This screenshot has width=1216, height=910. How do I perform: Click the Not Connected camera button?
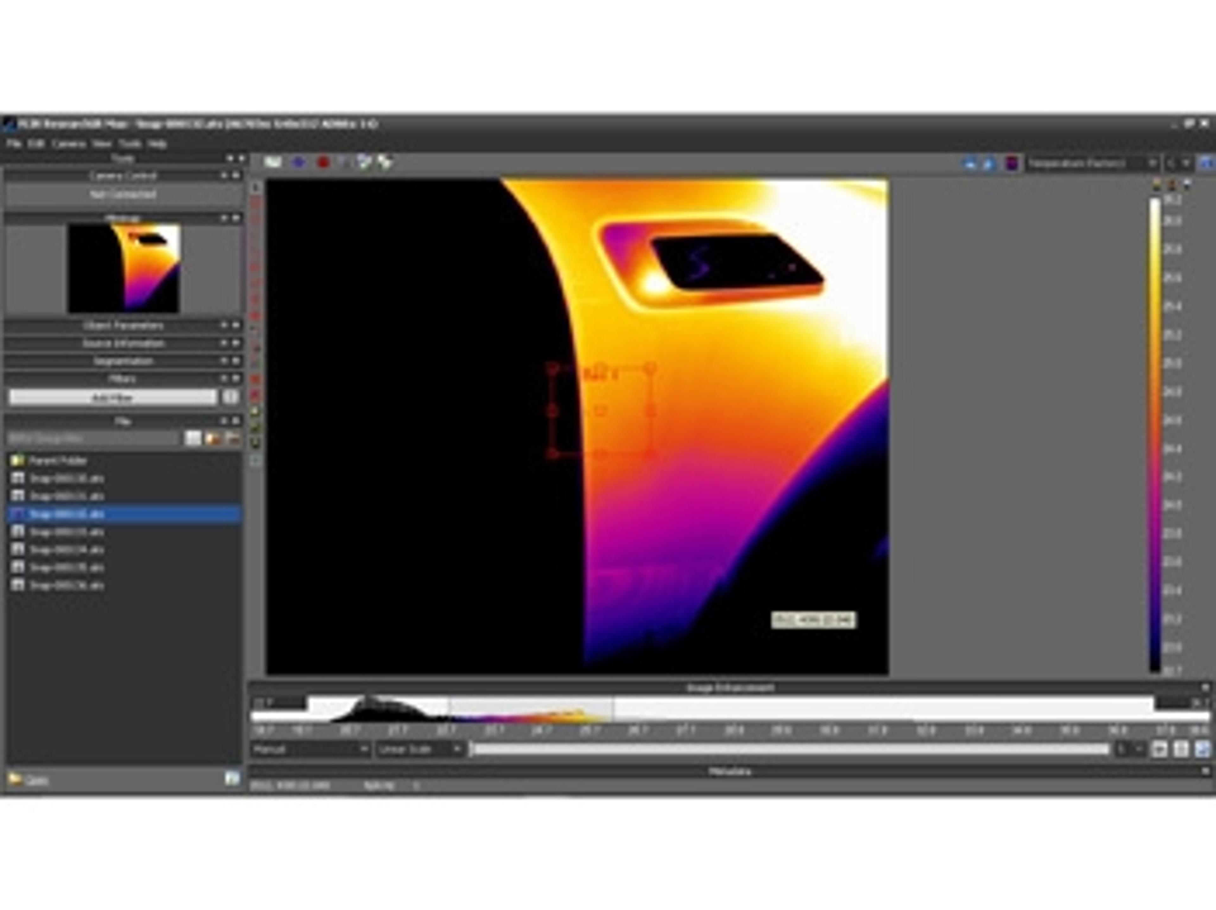[x=123, y=195]
